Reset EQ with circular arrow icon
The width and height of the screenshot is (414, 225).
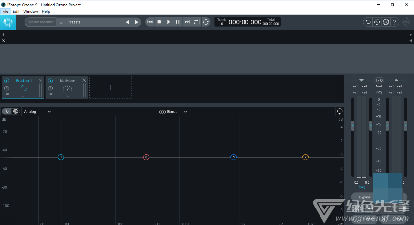[x=339, y=111]
